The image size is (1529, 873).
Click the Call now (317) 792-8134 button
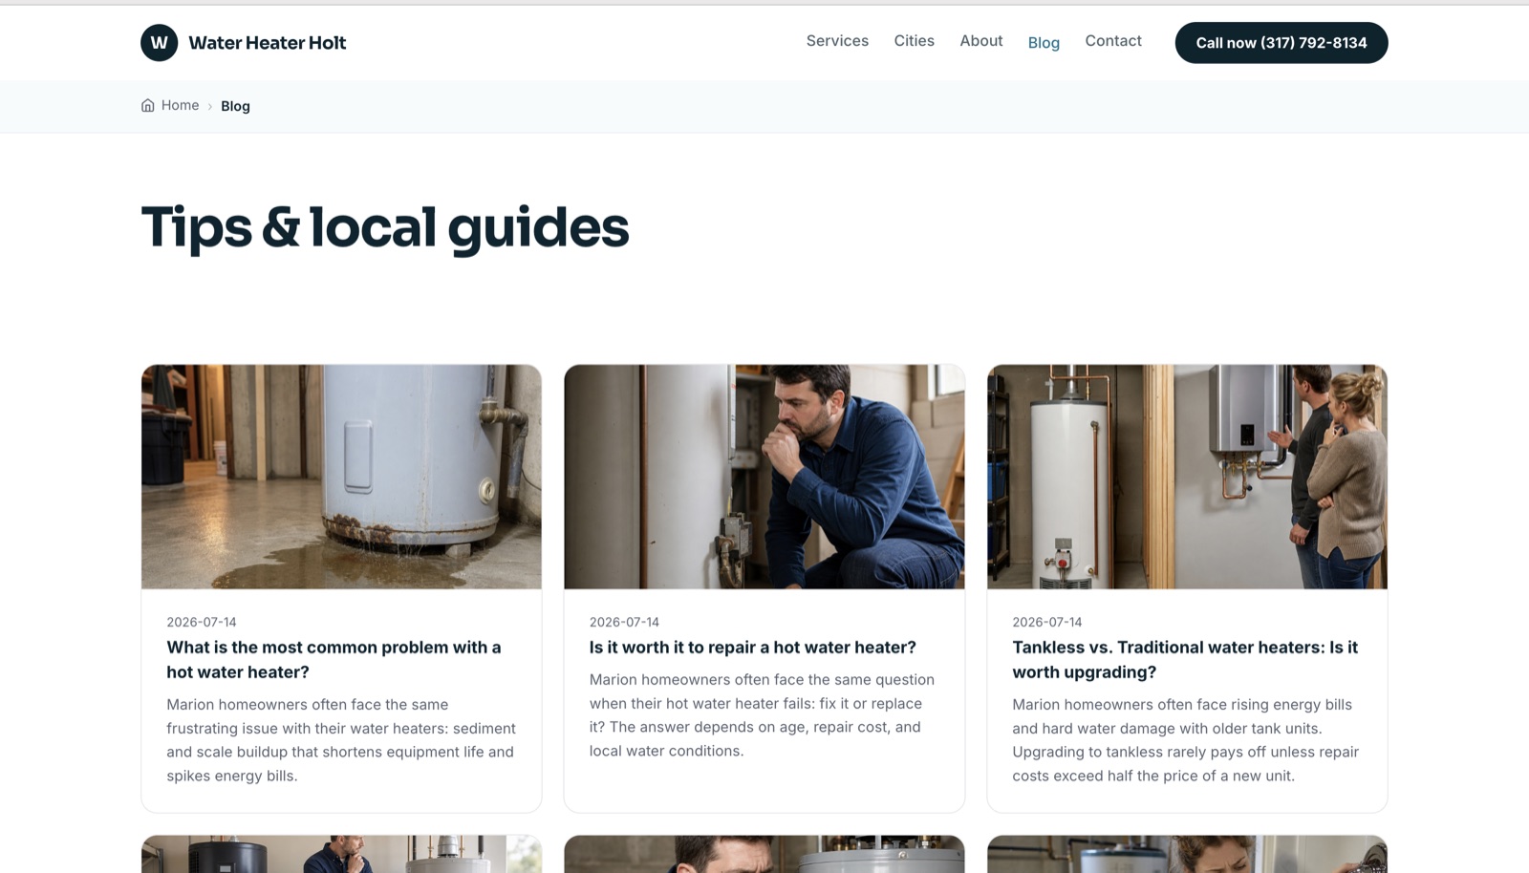tap(1281, 43)
